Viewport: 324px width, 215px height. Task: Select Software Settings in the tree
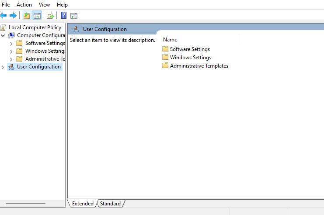pos(45,43)
